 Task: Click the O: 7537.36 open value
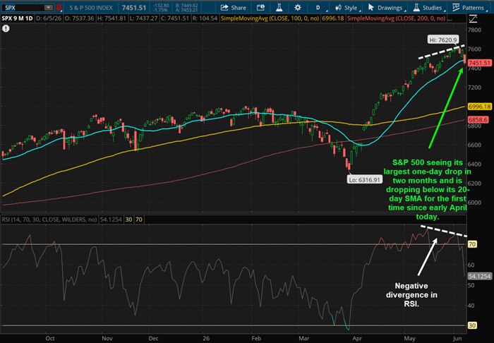pyautogui.click(x=79, y=18)
